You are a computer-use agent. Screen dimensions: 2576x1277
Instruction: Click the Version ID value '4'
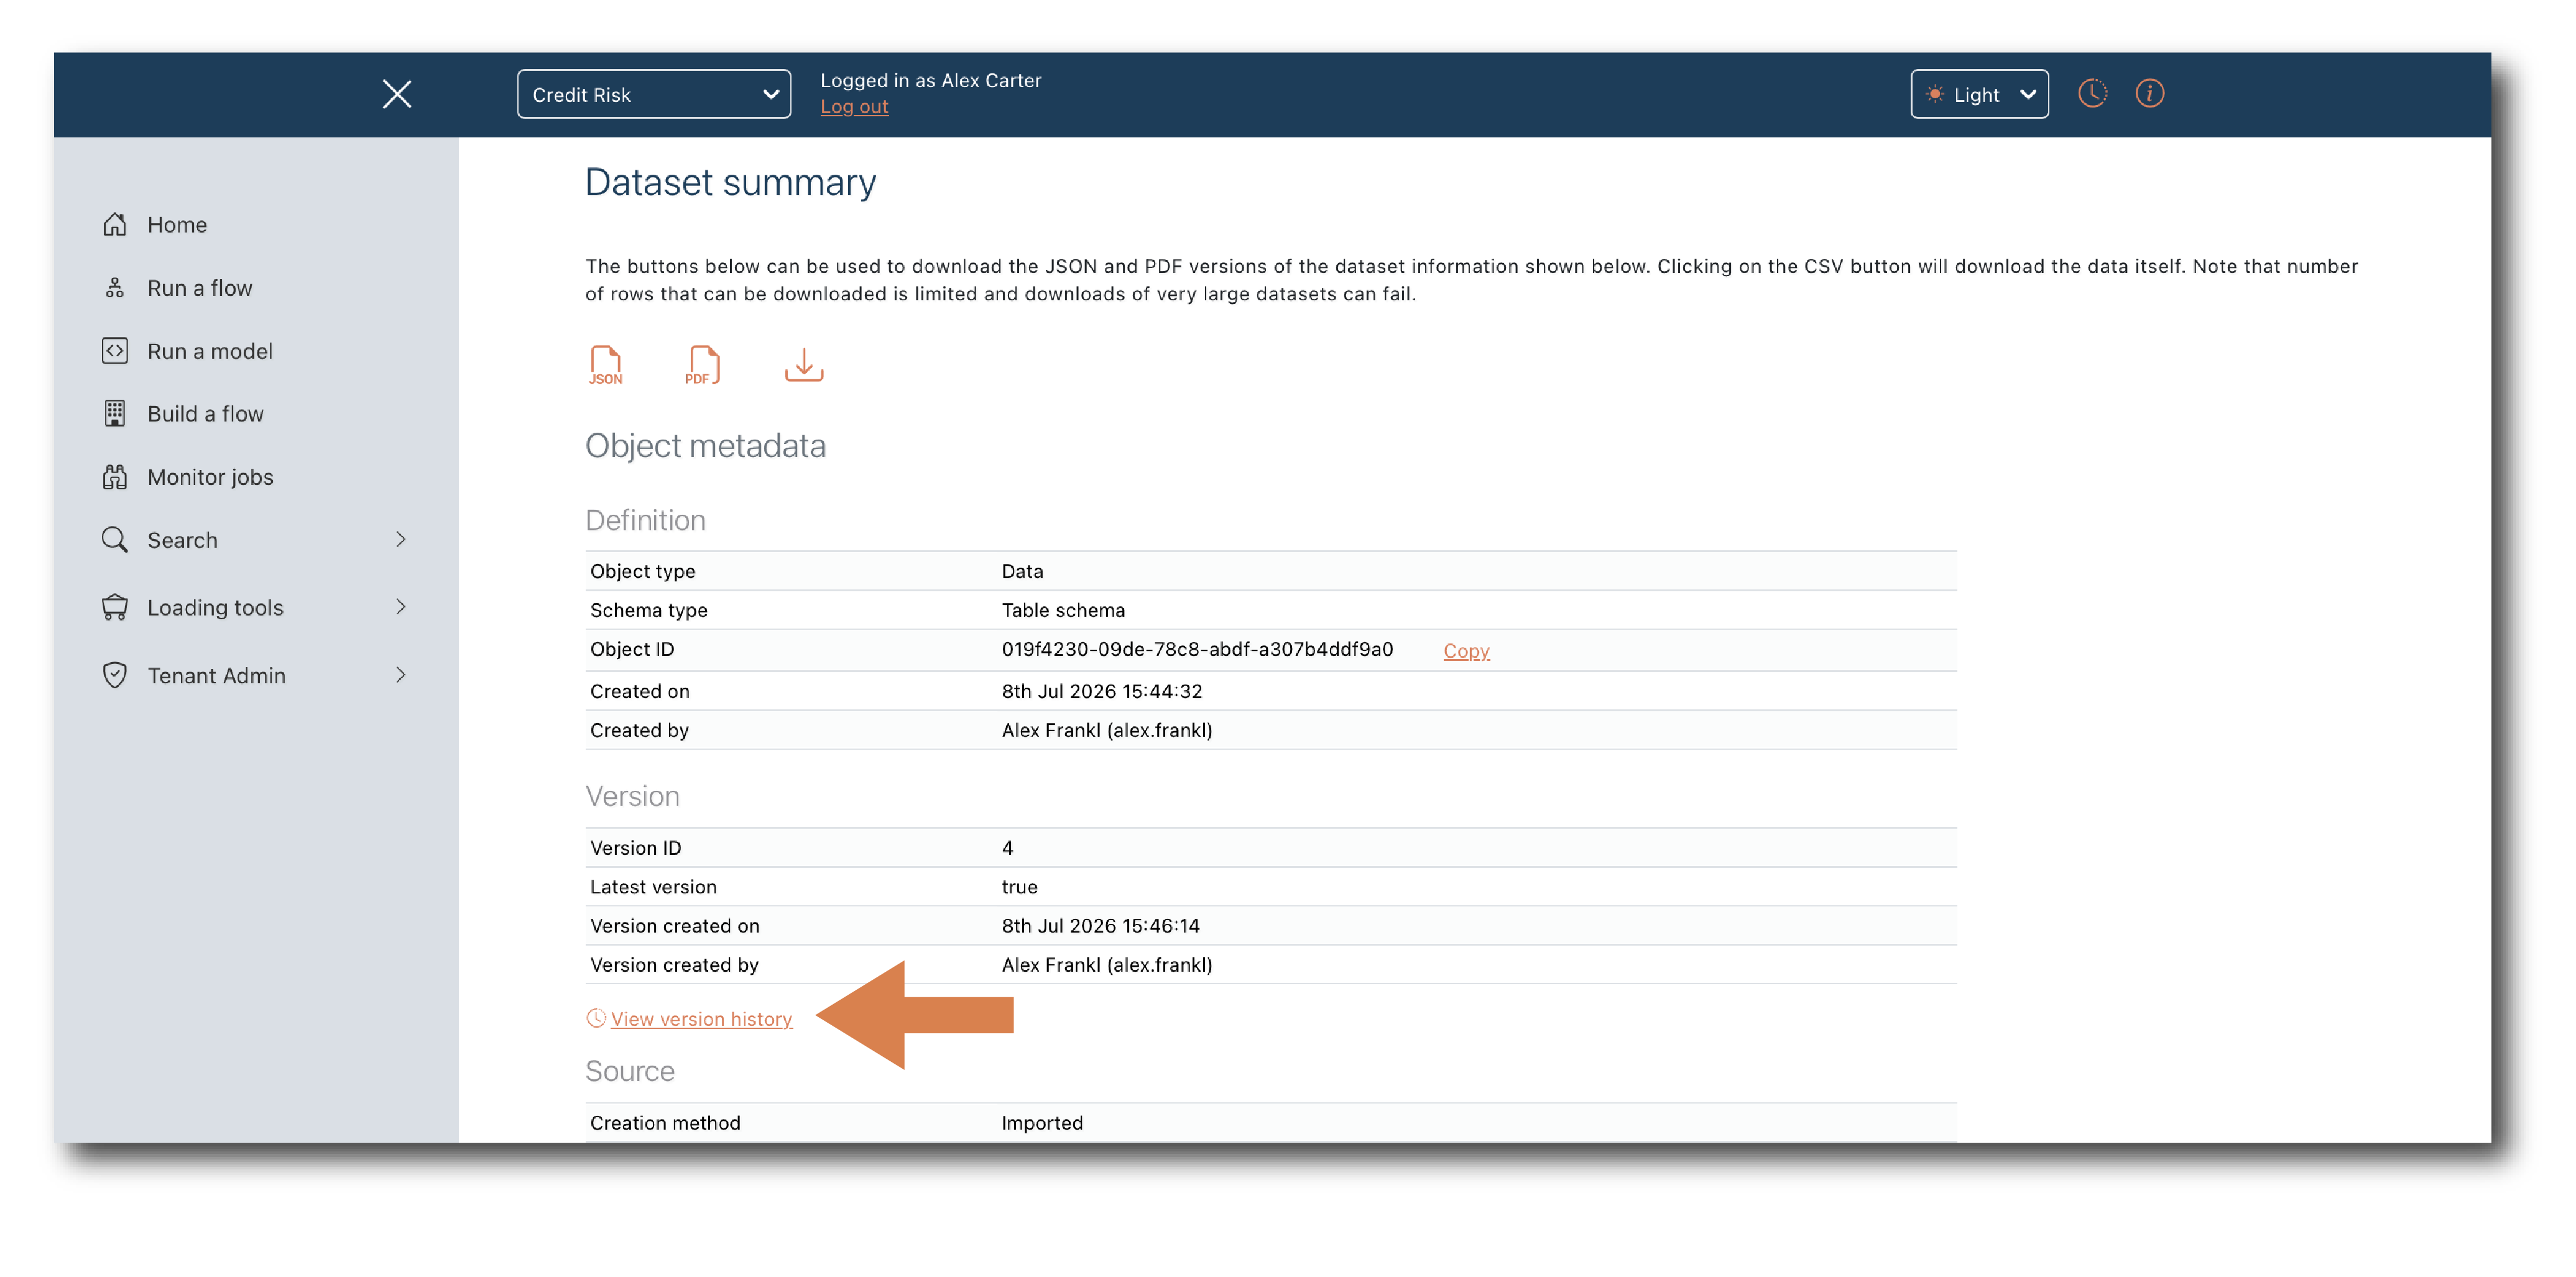pyautogui.click(x=1007, y=847)
